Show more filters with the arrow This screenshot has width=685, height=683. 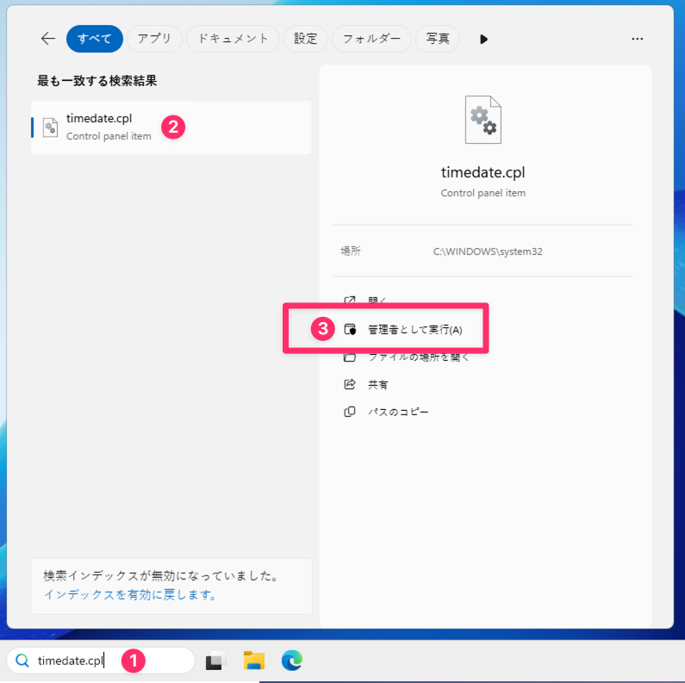(x=483, y=40)
